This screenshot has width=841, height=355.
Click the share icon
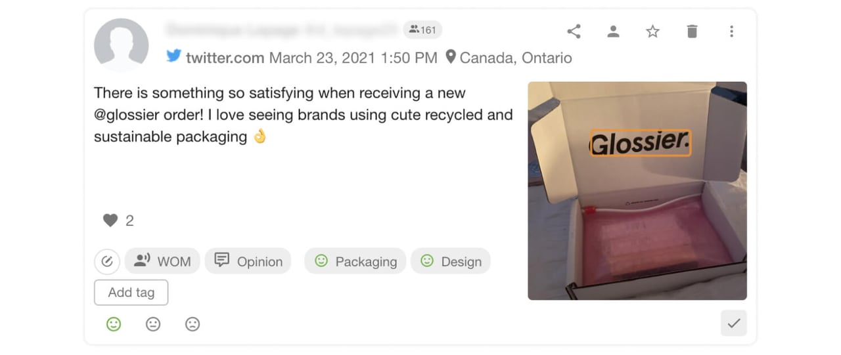pyautogui.click(x=574, y=31)
